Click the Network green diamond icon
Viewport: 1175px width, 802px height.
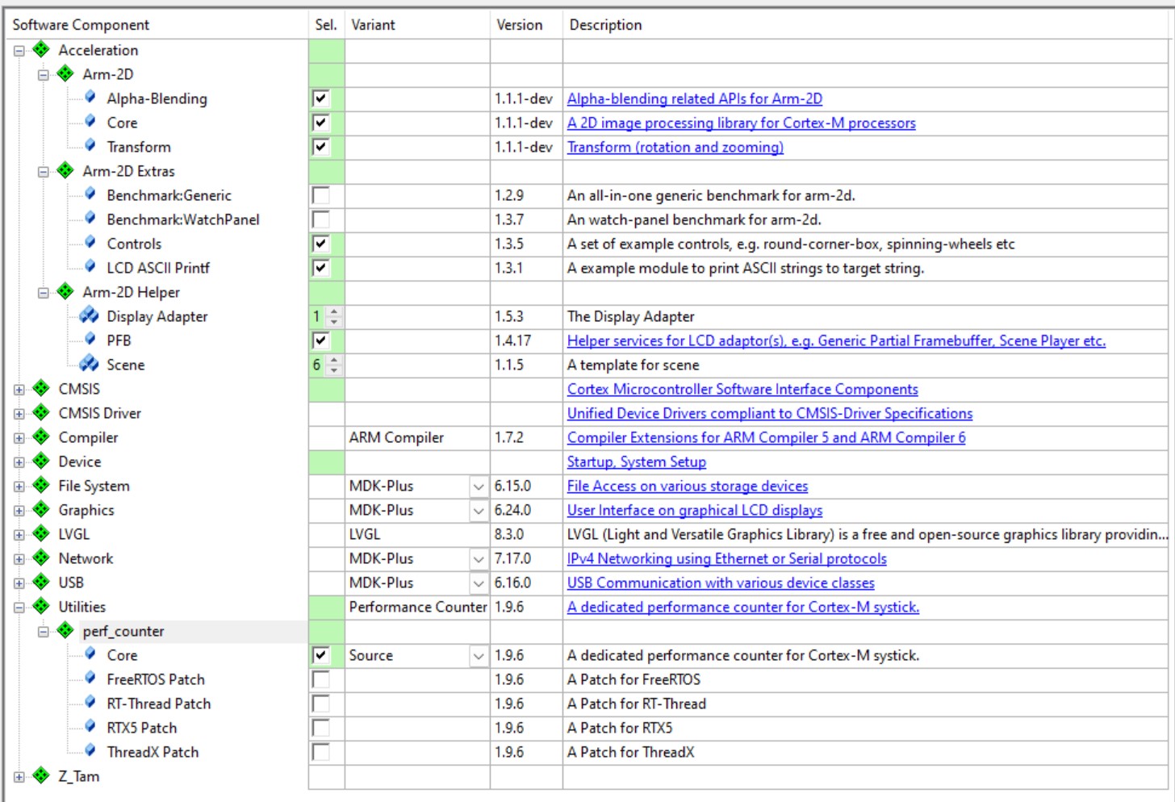click(41, 558)
